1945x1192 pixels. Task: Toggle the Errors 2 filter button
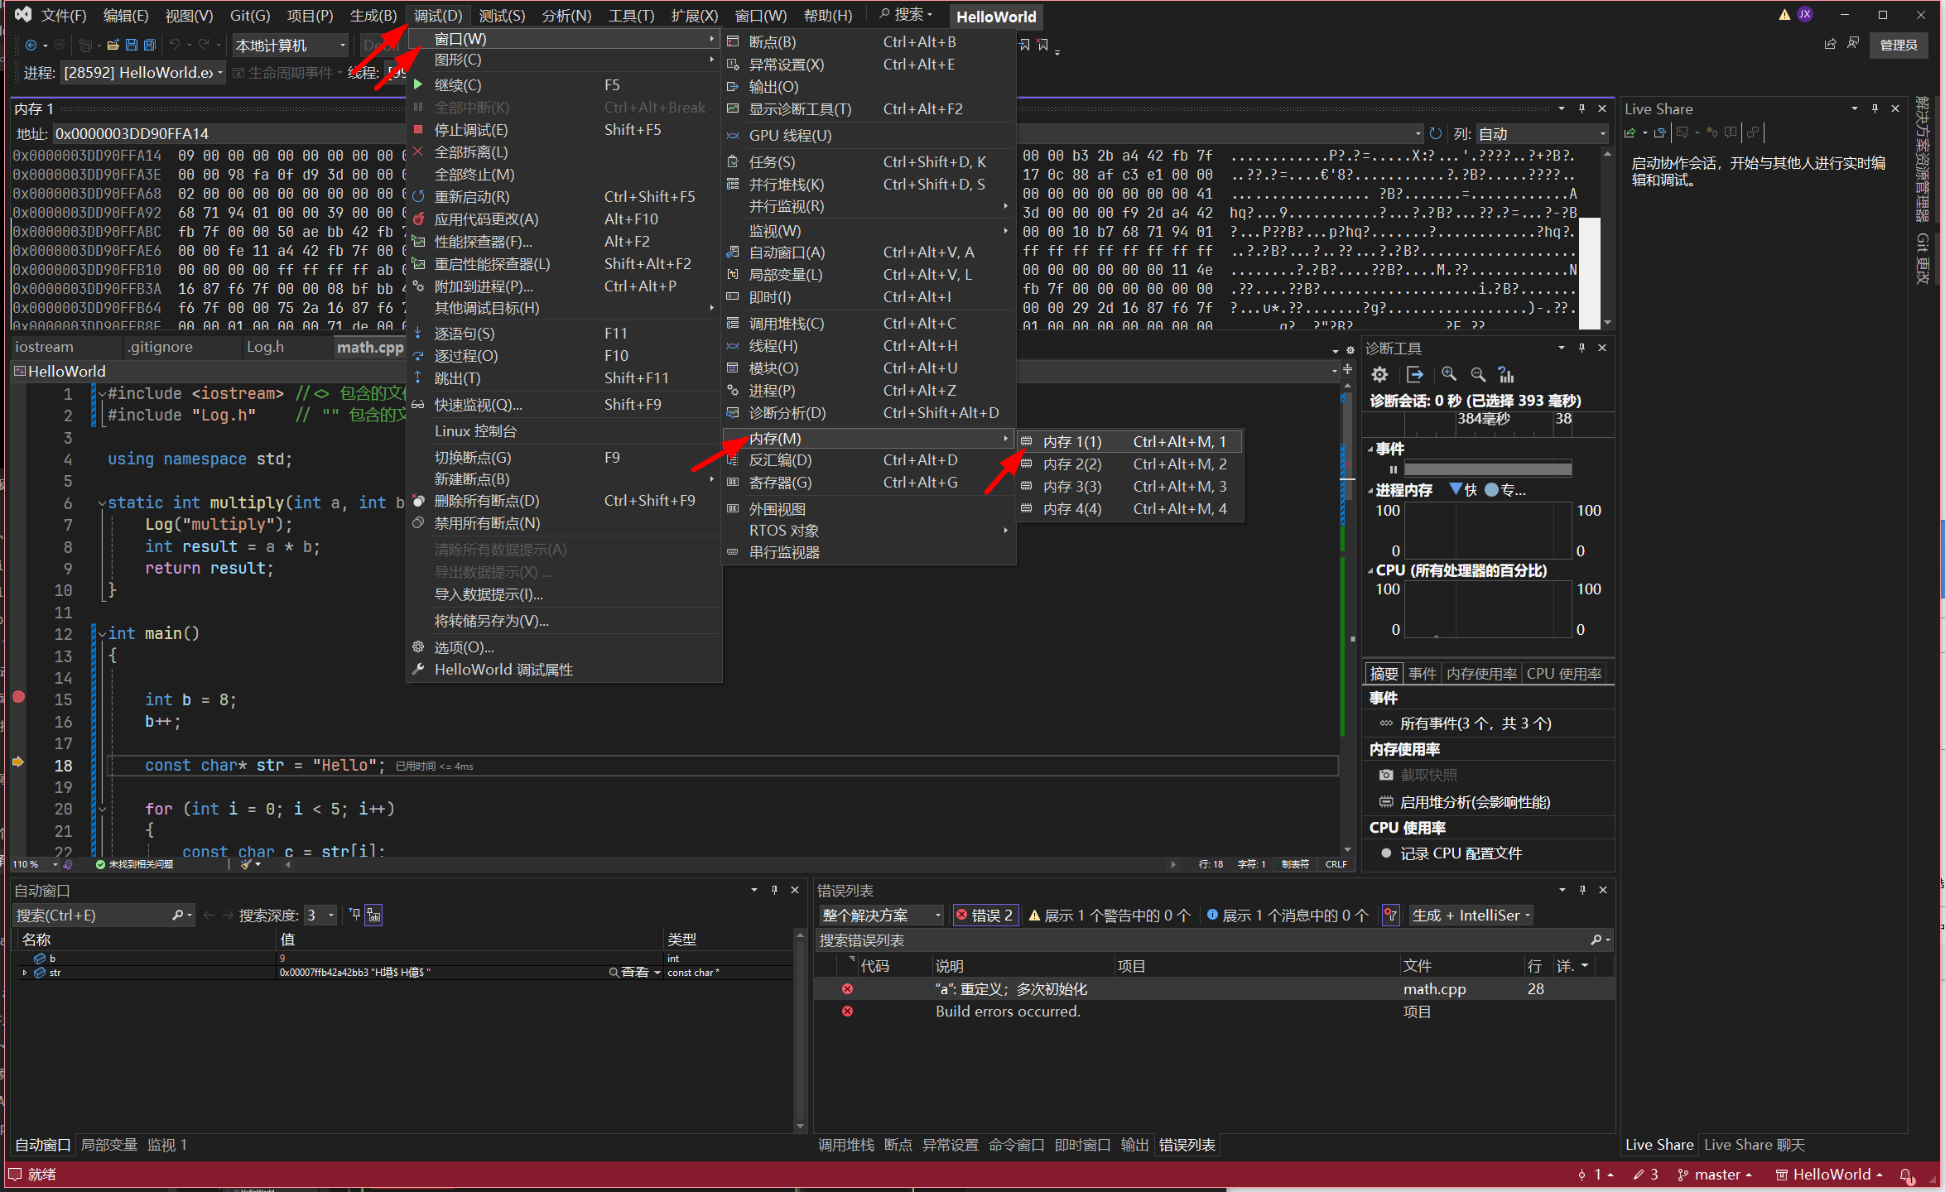(985, 915)
